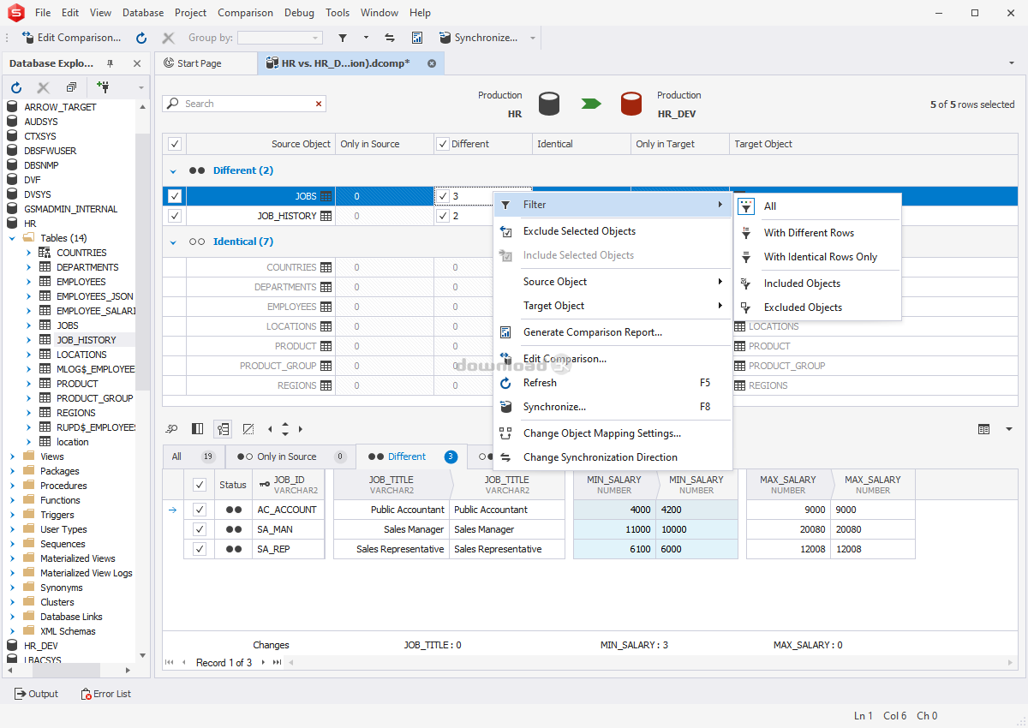Select Change Synchronization Direction menu item

click(613, 457)
